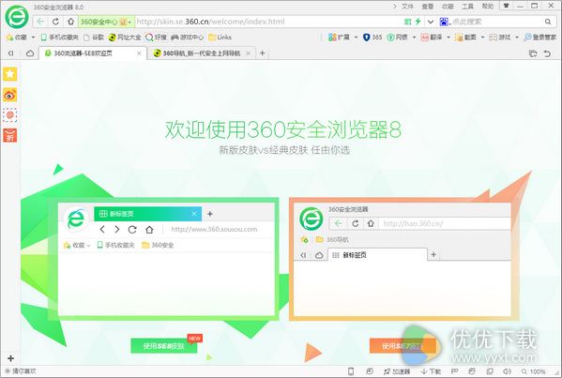Viewport: 562px width, 378px height.
Task: Open 猜你喜欢 in the status bar
Action: tap(21, 371)
